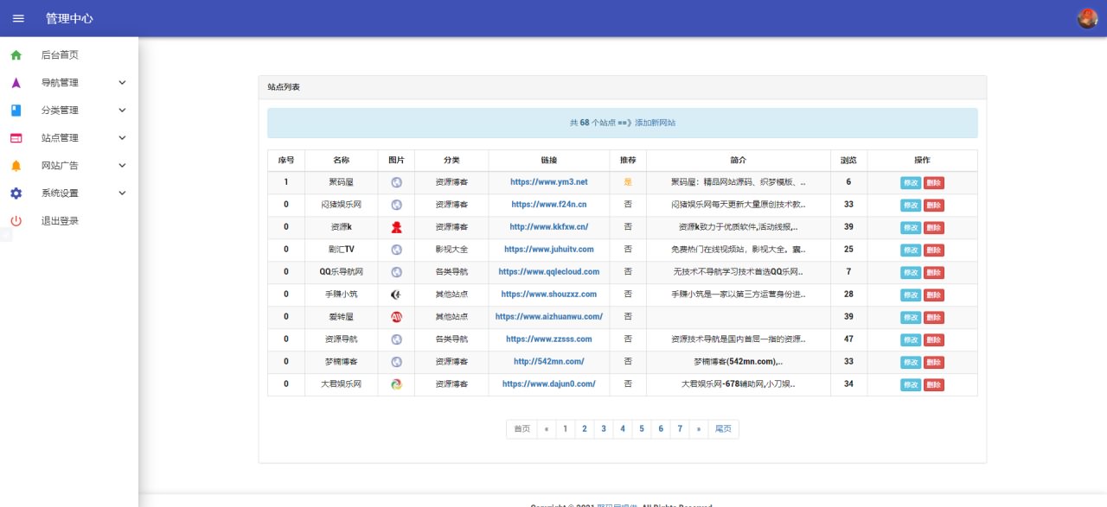Expand the 导航管理 menu chevron
Viewport: 1107px width, 507px height.
[122, 83]
